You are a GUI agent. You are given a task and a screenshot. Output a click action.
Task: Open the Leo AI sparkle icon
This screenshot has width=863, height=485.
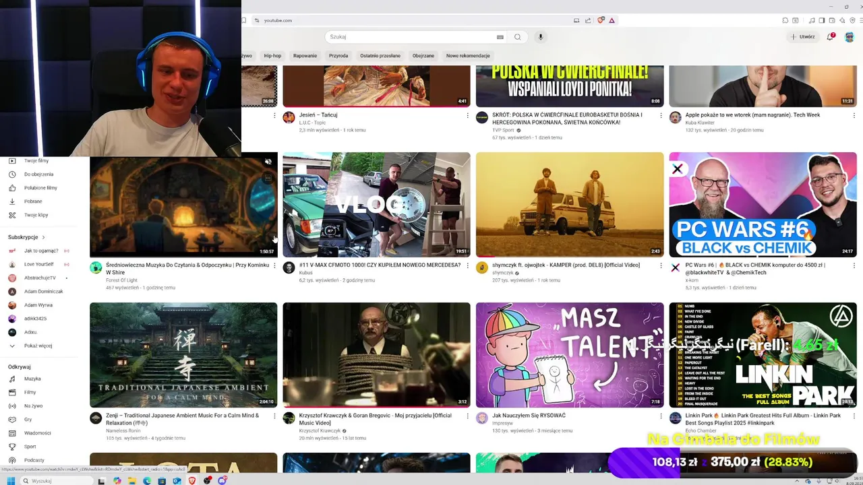(842, 20)
